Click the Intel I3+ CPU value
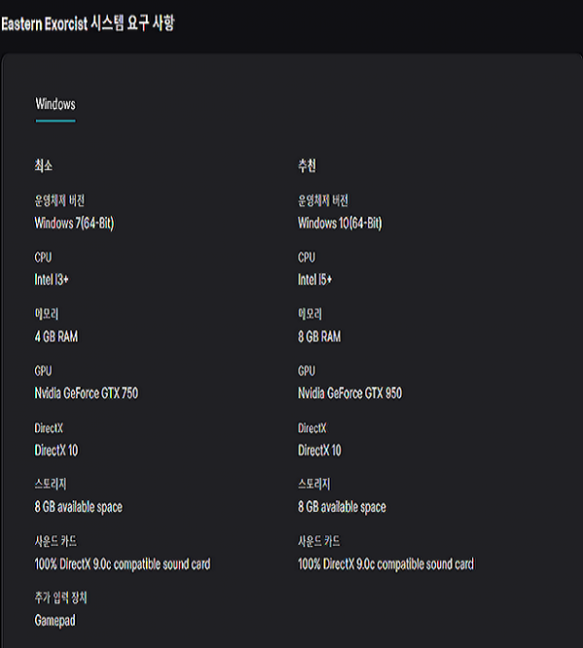The width and height of the screenshot is (583, 648). tap(51, 280)
